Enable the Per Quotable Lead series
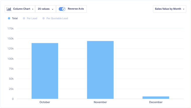This screenshot has width=191, height=108. (x=55, y=18)
